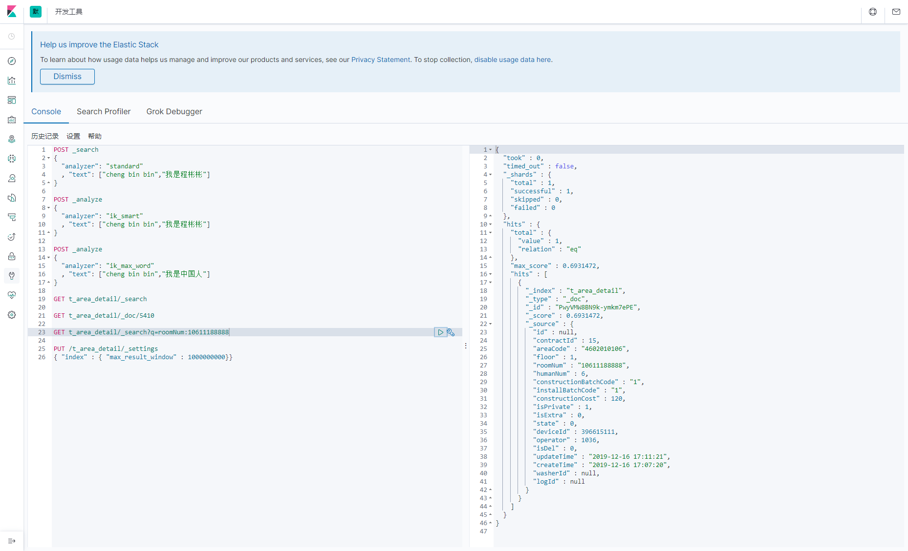Click "roomNum" value in response
This screenshot has height=551, width=908.
[x=602, y=366]
